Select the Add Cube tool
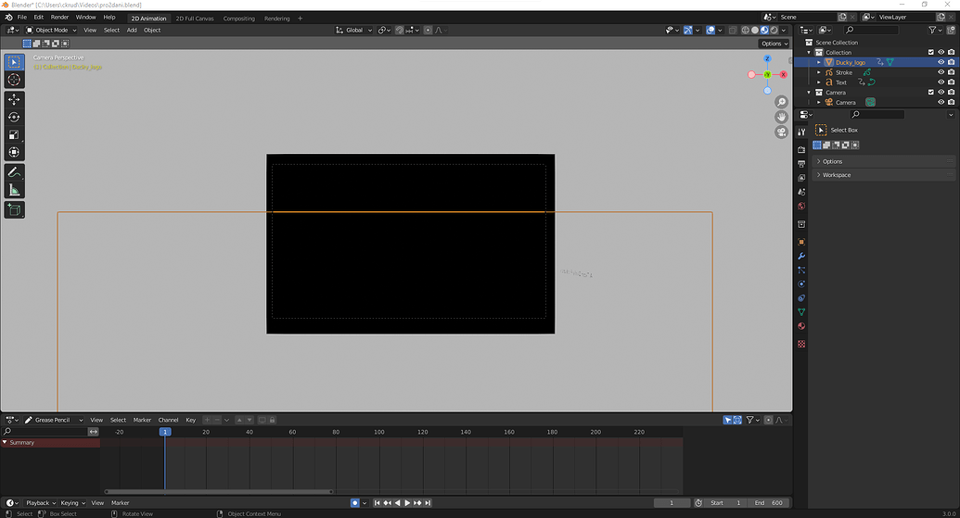960x518 pixels. click(x=14, y=209)
